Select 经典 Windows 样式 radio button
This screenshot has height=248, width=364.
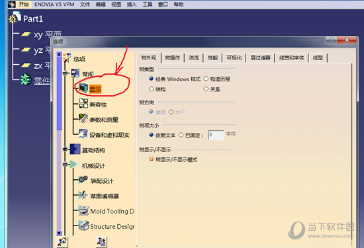pyautogui.click(x=152, y=79)
